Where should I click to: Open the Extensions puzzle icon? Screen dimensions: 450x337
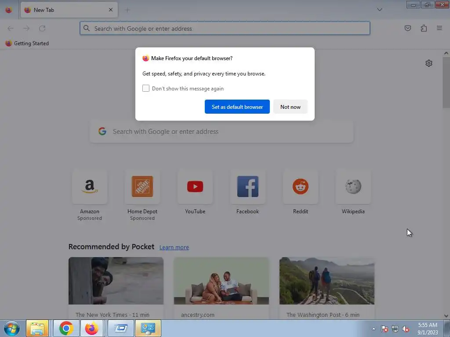(424, 28)
